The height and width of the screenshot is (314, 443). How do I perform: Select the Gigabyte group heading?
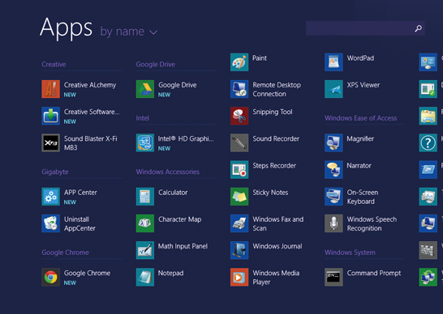(x=55, y=172)
